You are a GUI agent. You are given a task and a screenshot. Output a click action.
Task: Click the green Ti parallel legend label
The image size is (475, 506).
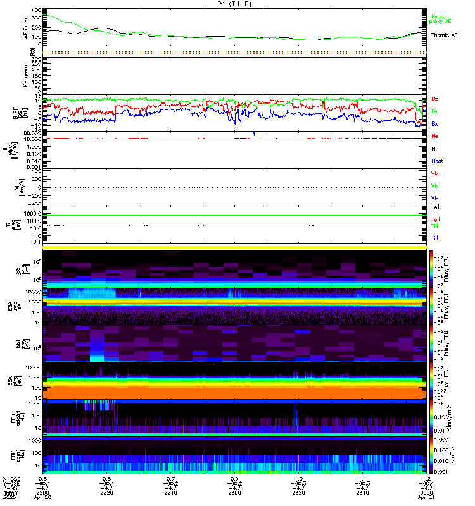434,226
